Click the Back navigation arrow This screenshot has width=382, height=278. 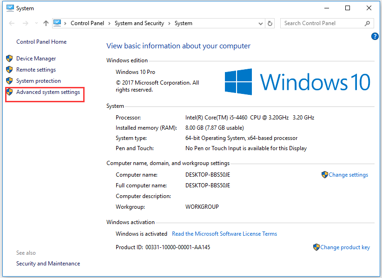point(12,23)
